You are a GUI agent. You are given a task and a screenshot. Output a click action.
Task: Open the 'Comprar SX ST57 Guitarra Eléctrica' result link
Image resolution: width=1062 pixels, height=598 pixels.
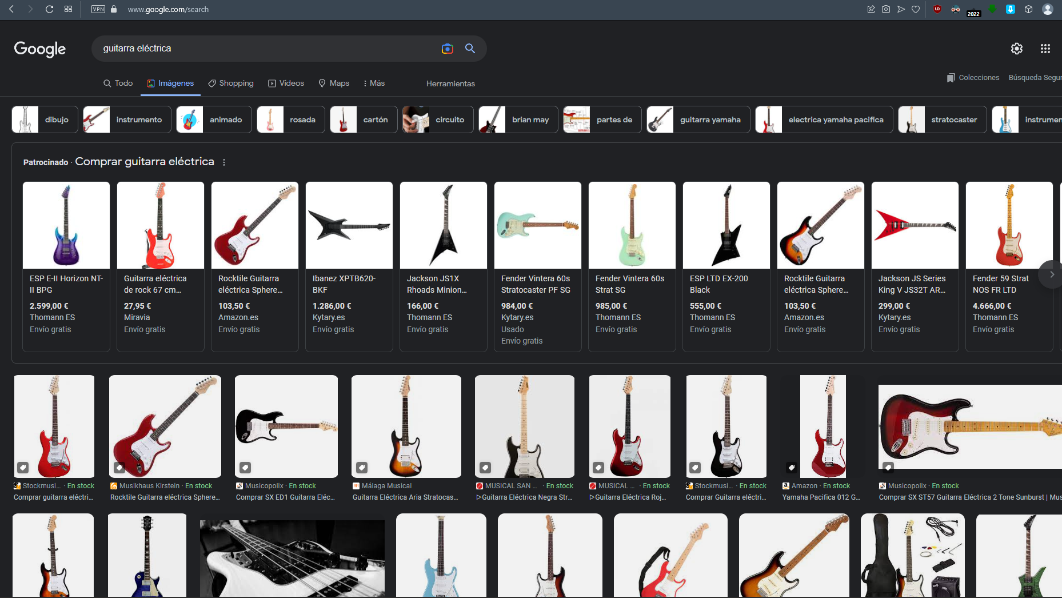point(970,497)
